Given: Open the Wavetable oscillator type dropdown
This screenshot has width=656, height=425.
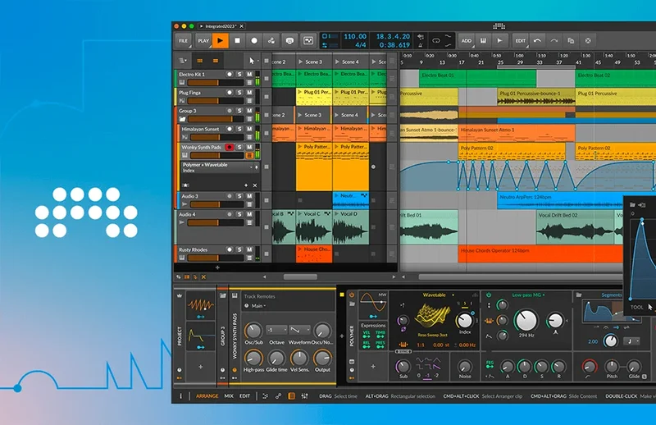Looking at the screenshot, I should click(438, 295).
